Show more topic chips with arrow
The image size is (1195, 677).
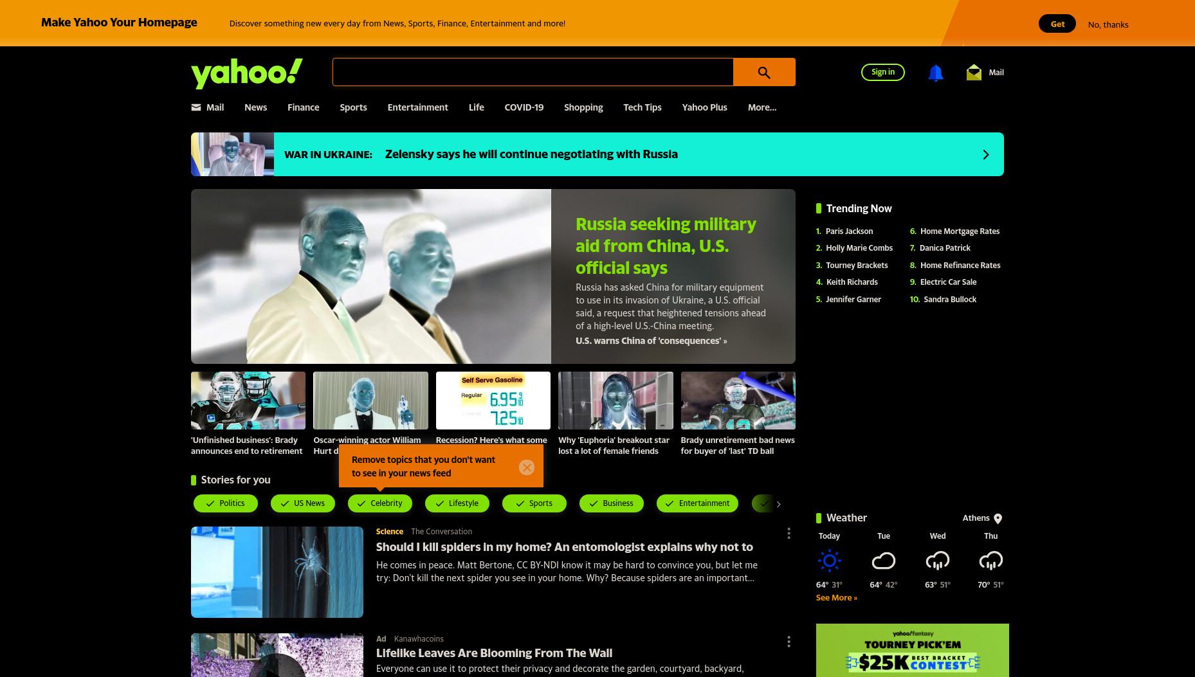coord(778,504)
